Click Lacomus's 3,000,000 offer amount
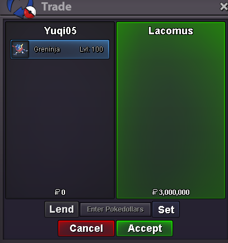This screenshot has height=243, width=228. (x=174, y=192)
